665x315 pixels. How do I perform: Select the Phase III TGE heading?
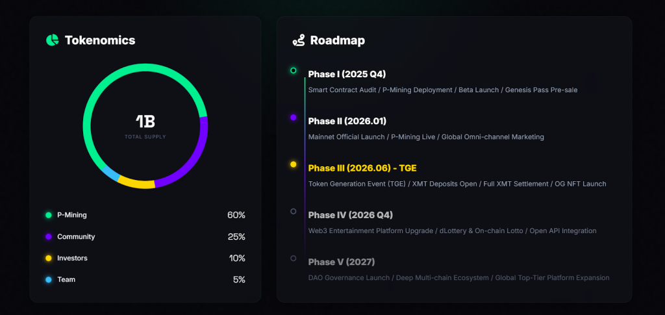pyautogui.click(x=362, y=168)
